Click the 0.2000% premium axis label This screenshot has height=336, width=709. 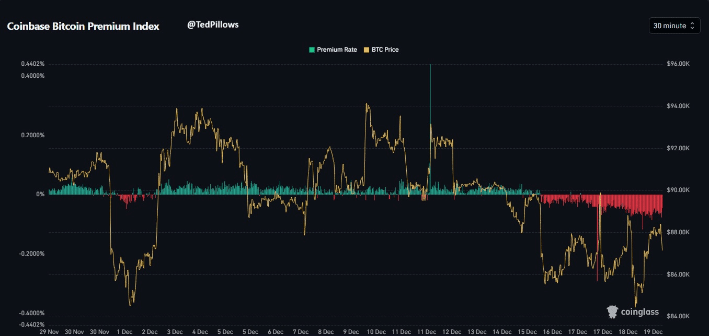(x=32, y=135)
